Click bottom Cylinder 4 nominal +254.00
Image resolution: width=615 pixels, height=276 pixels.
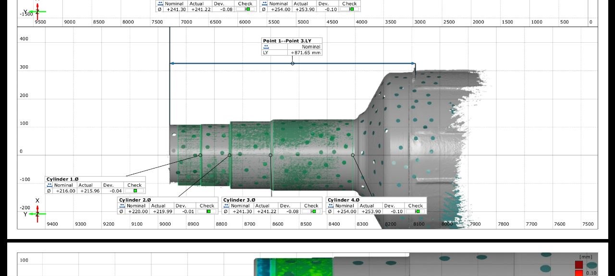346,211
